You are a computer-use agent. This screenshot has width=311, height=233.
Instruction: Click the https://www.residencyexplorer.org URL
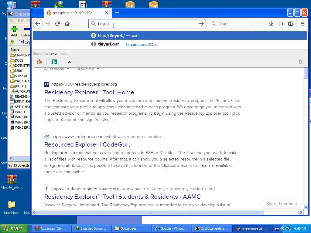point(84,84)
